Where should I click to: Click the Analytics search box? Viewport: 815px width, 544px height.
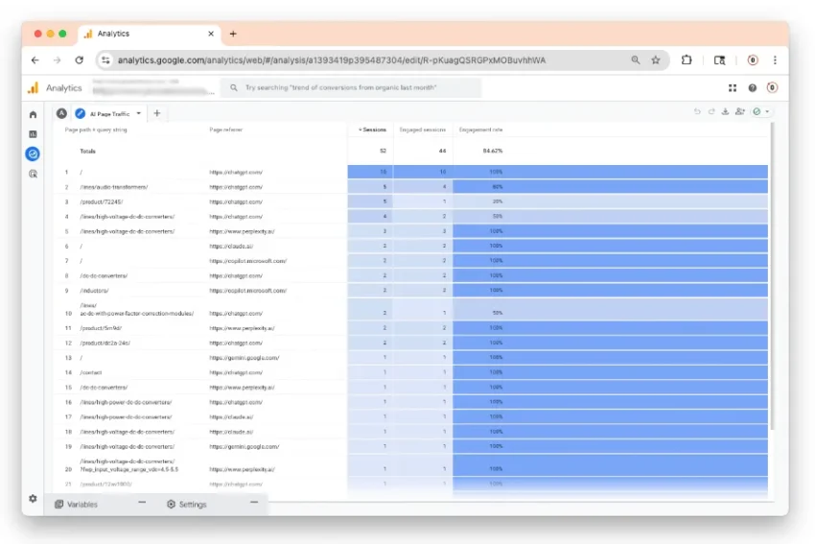tap(351, 88)
